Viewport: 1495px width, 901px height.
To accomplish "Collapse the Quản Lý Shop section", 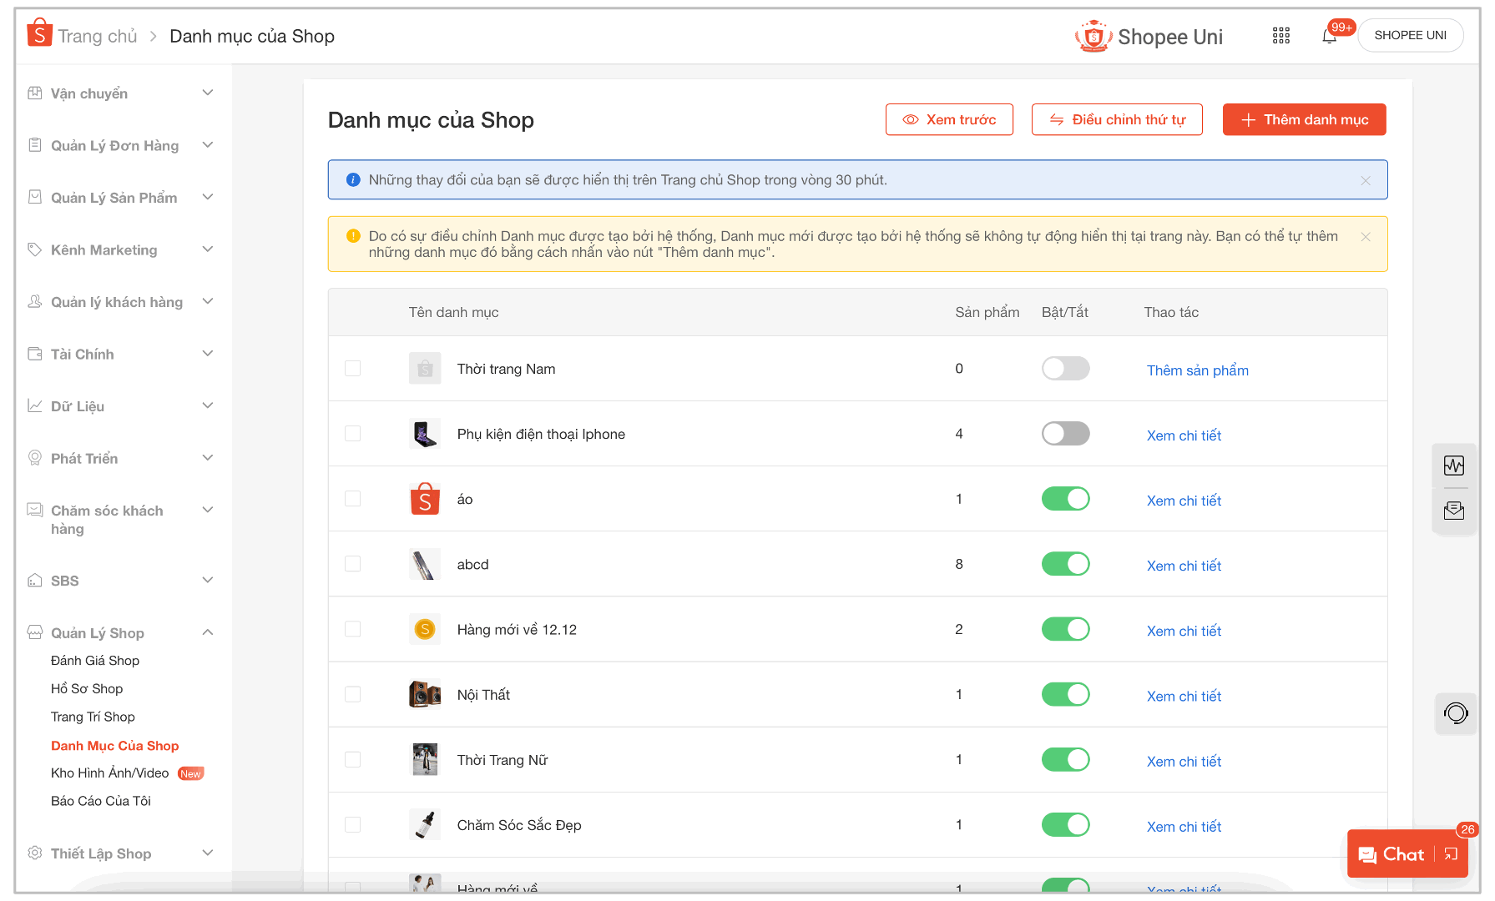I will 208,632.
